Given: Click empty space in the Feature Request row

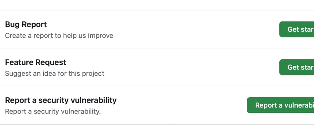Looking at the screenshot, I should 195,67.
